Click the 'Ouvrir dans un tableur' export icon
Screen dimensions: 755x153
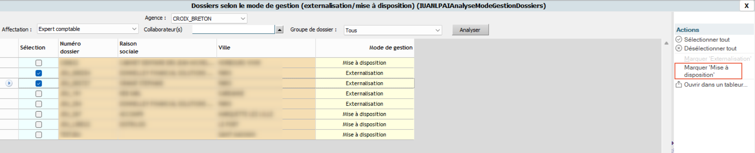tap(679, 85)
